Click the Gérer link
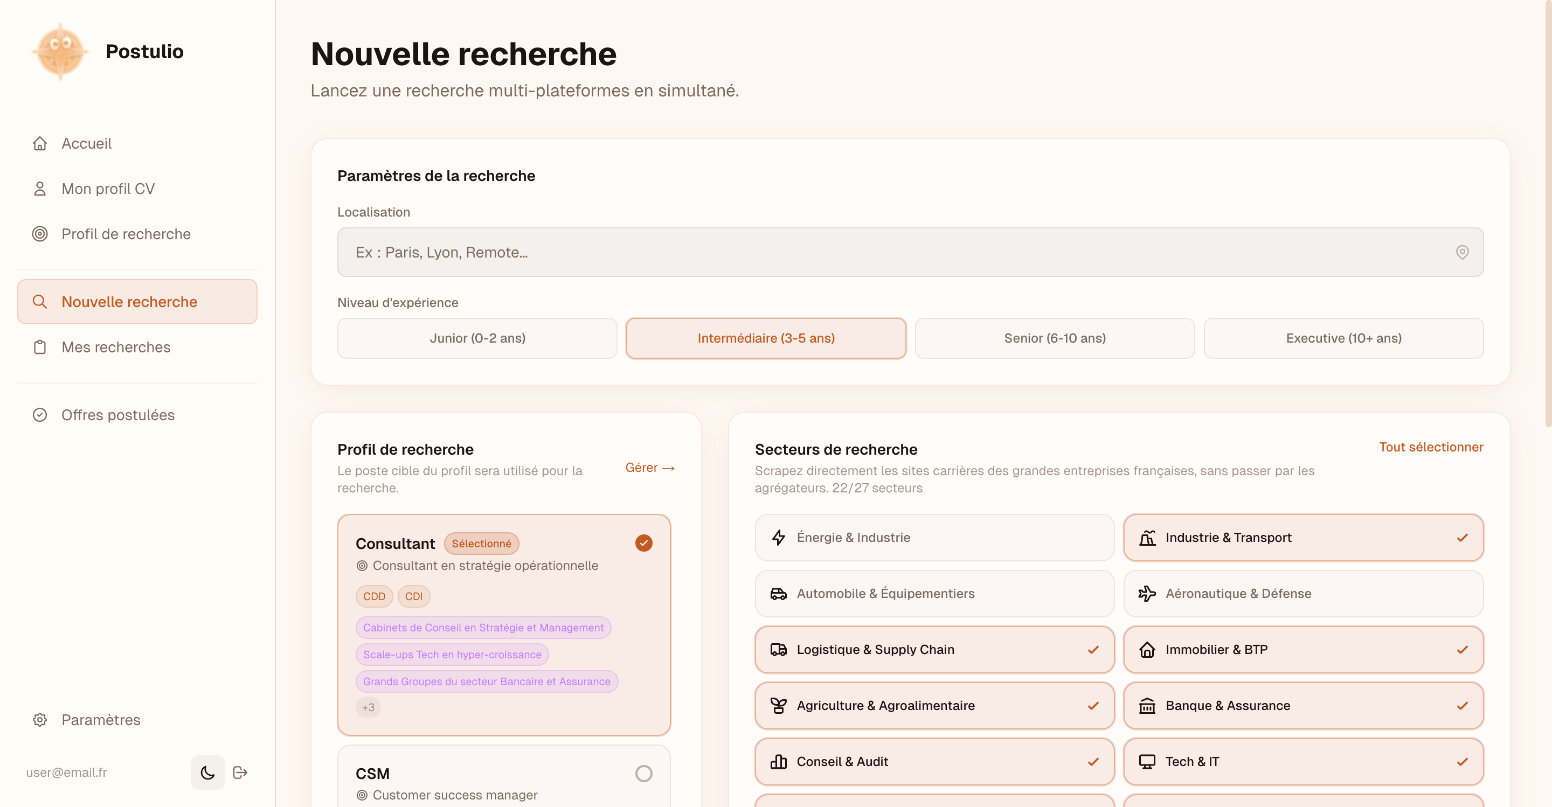The image size is (1552, 807). click(x=649, y=467)
